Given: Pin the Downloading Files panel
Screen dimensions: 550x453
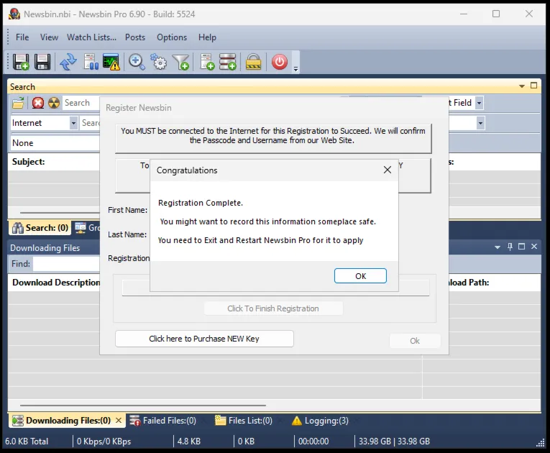Looking at the screenshot, I should pos(510,247).
